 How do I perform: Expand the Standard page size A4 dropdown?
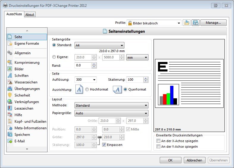click(x=99, y=45)
